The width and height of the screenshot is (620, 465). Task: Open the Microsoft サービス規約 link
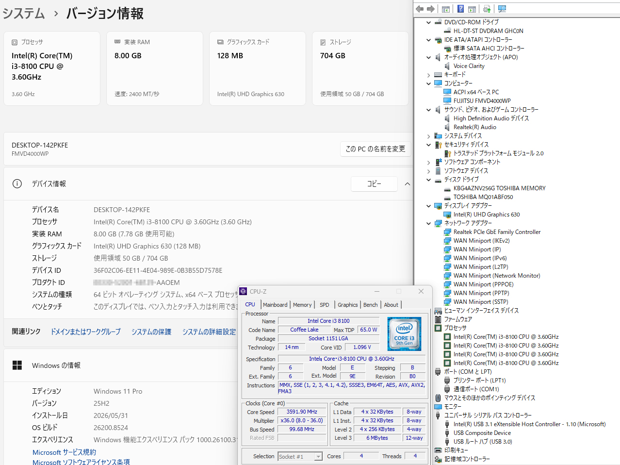click(64, 452)
